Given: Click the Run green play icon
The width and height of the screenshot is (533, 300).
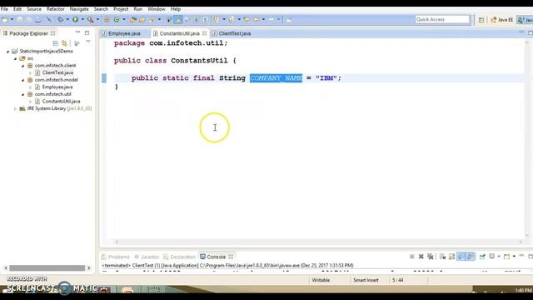Looking at the screenshot, I should pyautogui.click(x=75, y=20).
